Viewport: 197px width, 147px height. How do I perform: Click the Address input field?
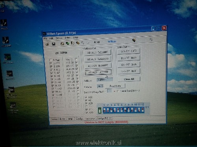(x=105, y=80)
